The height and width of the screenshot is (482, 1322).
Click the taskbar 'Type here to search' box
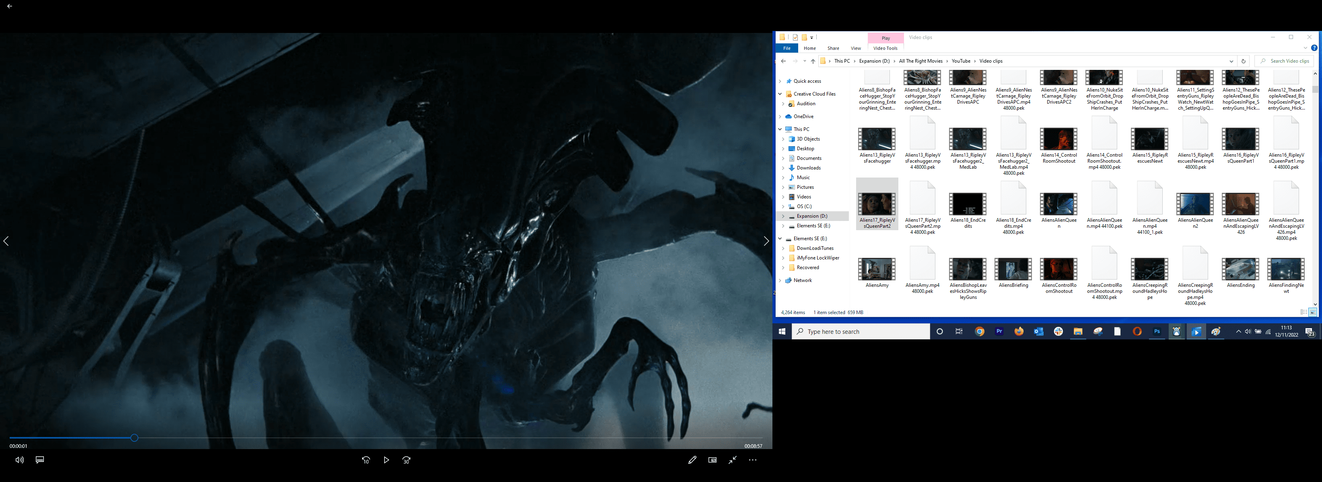[861, 331]
